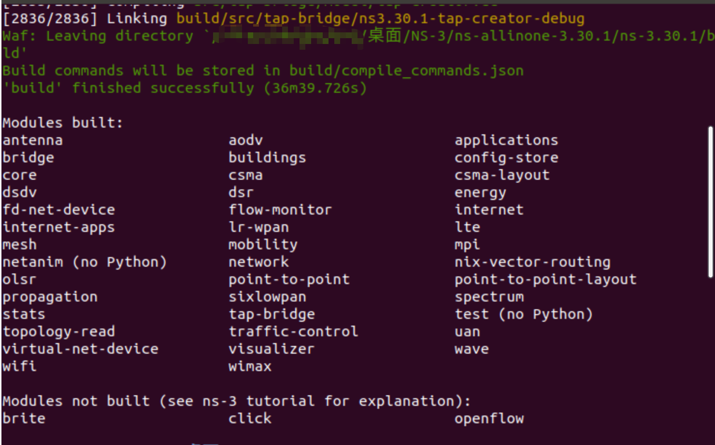Click the terminal scrollbar on the right
The height and width of the screenshot is (445, 715).
tap(711, 202)
